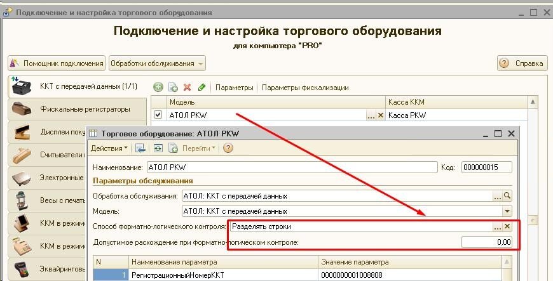Click ellipsis button of Обработка обслуживания
Image resolution: width=553 pixels, height=281 pixels.
coord(497,196)
